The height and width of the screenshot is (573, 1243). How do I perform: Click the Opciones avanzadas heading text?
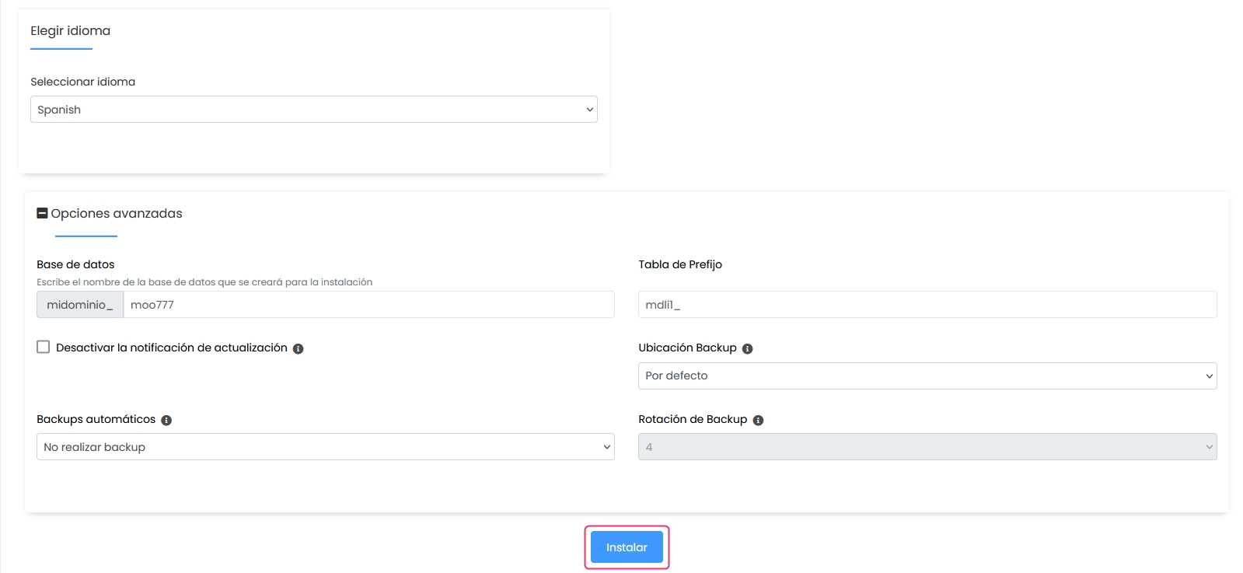pyautogui.click(x=117, y=214)
